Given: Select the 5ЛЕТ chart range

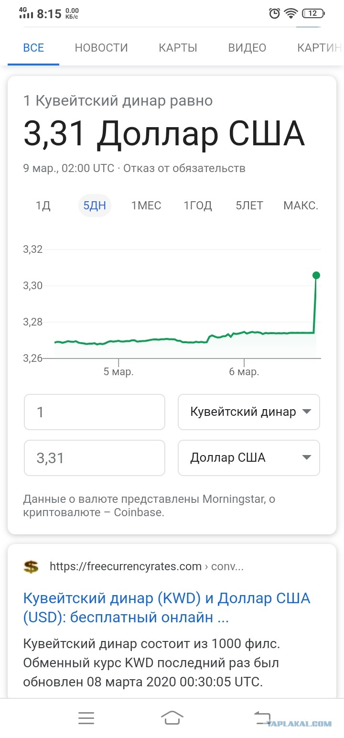Looking at the screenshot, I should [x=249, y=206].
